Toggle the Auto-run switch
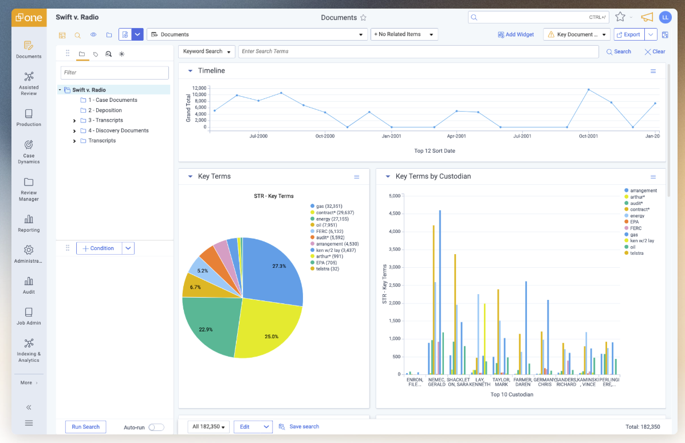The height and width of the screenshot is (443, 685). click(156, 427)
